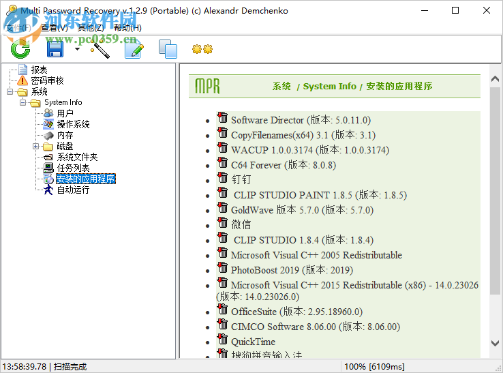Click the uninstall icon beside PhotoBoost 2019
This screenshot has height=373, width=503.
click(222, 267)
